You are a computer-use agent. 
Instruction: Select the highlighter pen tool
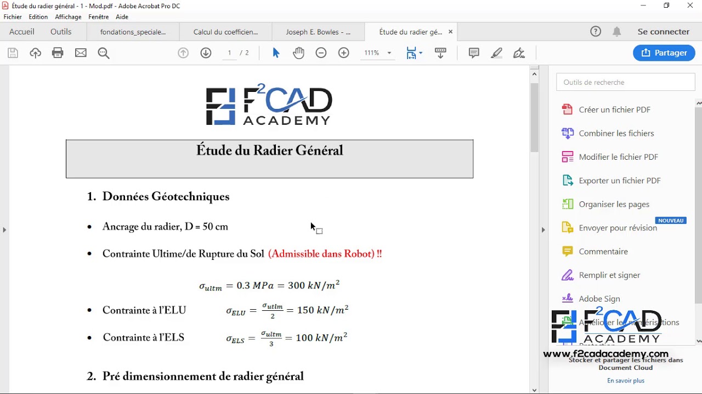tap(497, 53)
